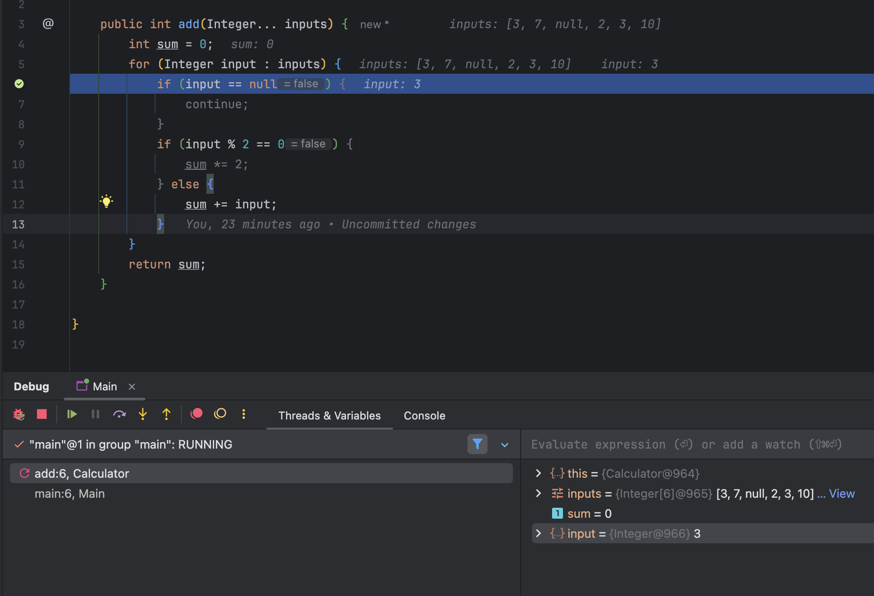Expand the 'this' variable node
The image size is (874, 596).
pos(538,473)
